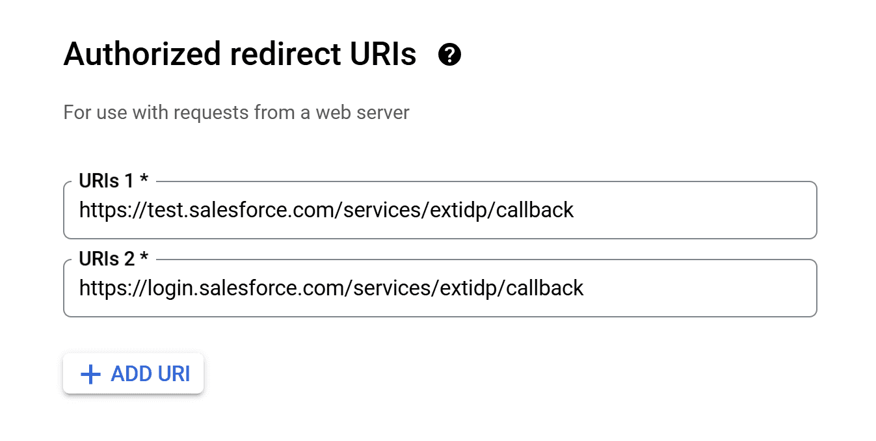Click the Authorized redirect URIs heading
Screen dimensions: 876x441
point(240,54)
